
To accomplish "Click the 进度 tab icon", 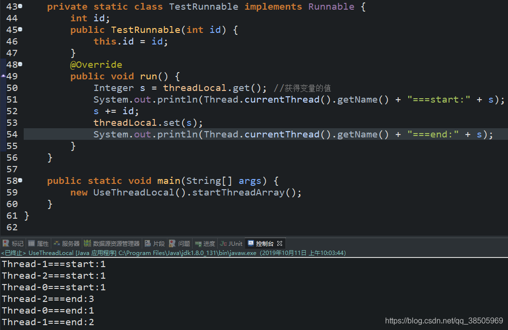I will click(198, 244).
